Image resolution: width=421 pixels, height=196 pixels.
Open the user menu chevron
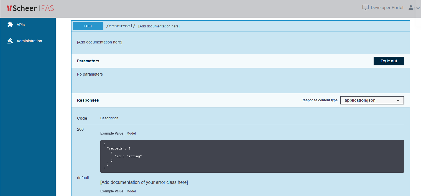[418, 8]
